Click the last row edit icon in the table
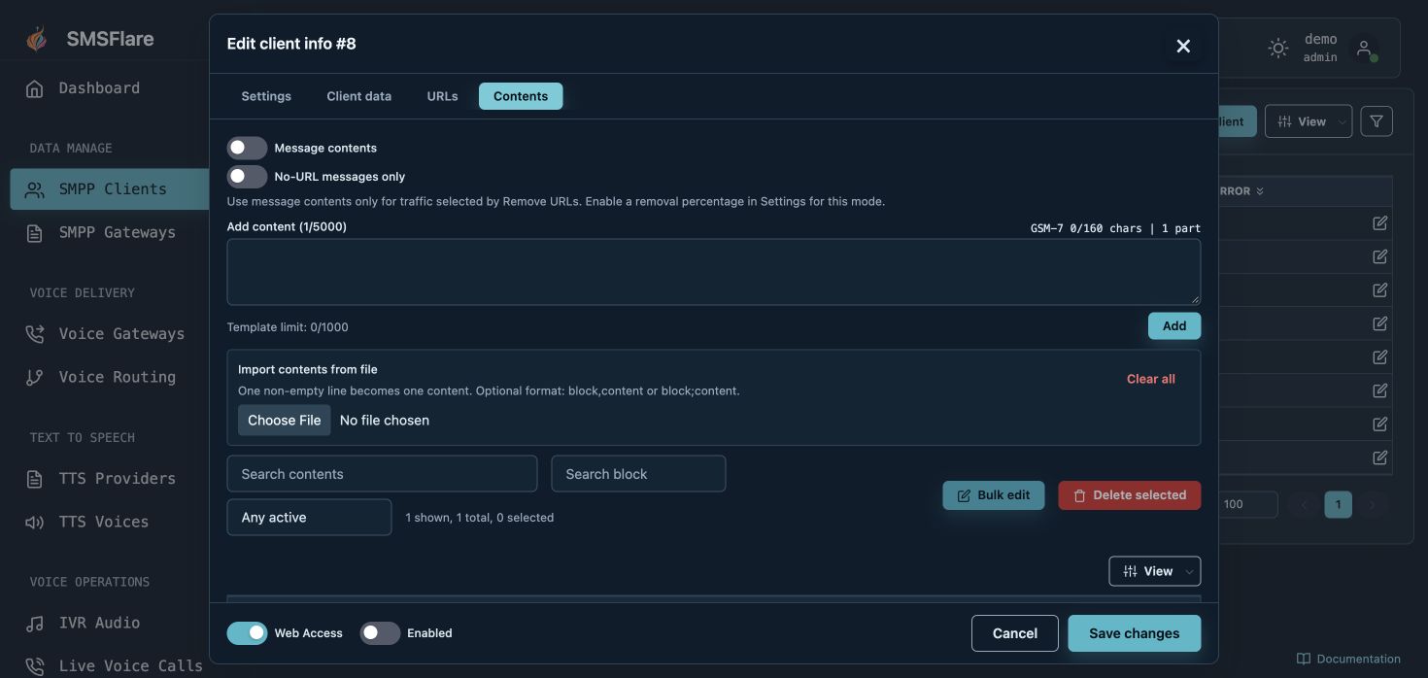 coord(1379,458)
